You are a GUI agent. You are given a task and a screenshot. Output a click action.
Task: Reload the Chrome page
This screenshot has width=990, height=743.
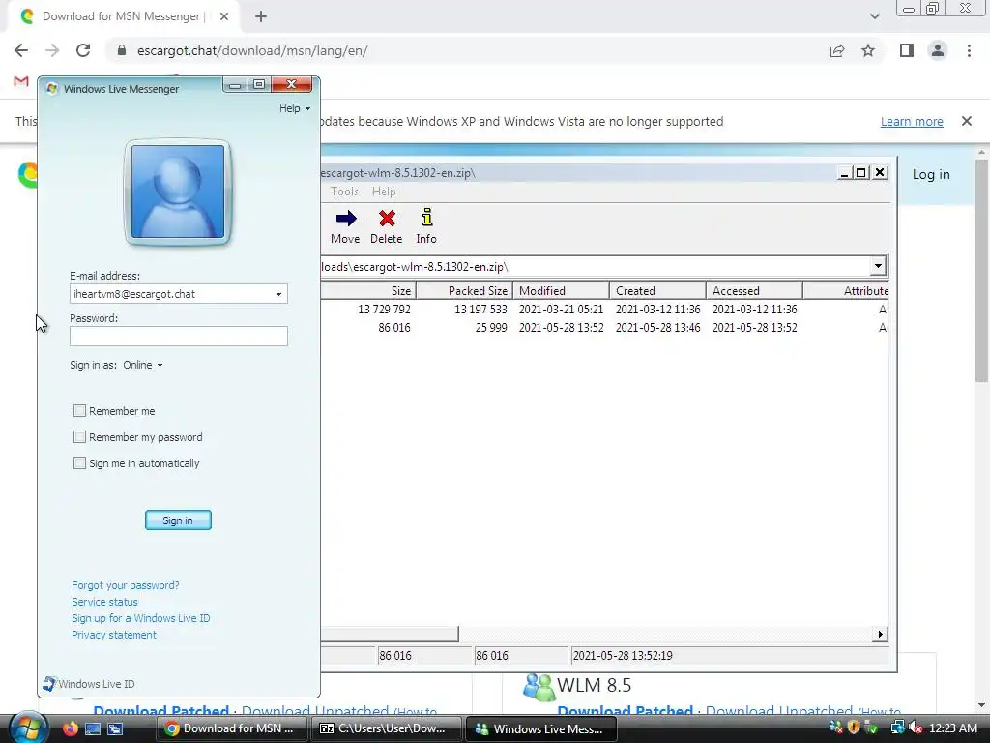tap(83, 50)
